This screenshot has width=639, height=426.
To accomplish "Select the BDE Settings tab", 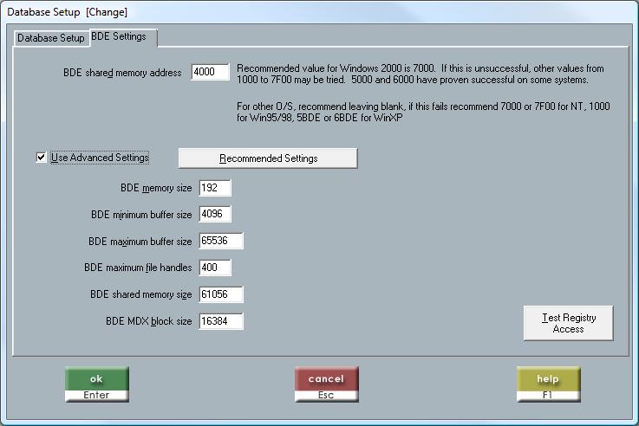I will (123, 36).
